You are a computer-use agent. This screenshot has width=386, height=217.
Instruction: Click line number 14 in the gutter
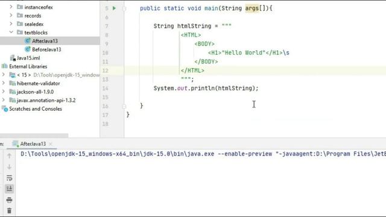click(106, 89)
